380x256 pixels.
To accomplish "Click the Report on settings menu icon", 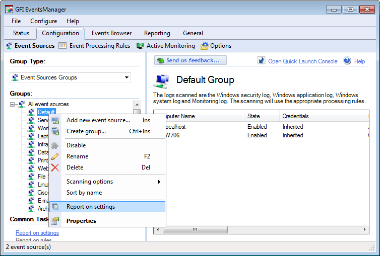I will coord(55,207).
